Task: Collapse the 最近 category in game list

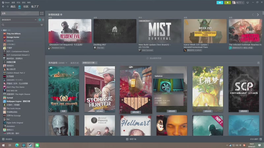Action: click(2, 30)
